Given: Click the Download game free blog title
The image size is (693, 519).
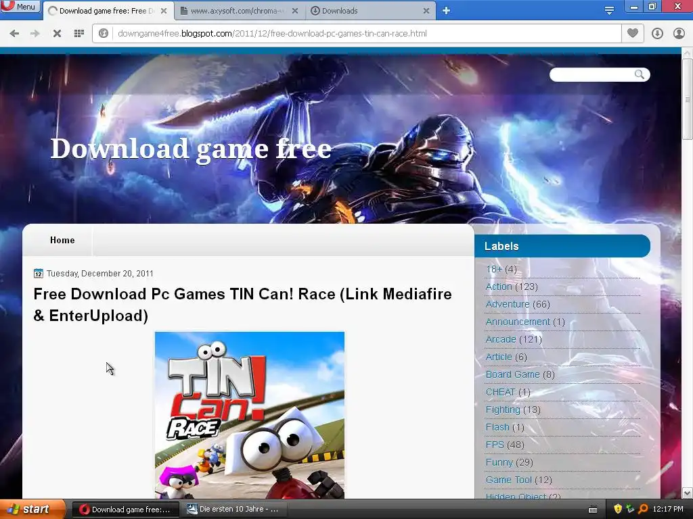Looking at the screenshot, I should click(x=191, y=148).
